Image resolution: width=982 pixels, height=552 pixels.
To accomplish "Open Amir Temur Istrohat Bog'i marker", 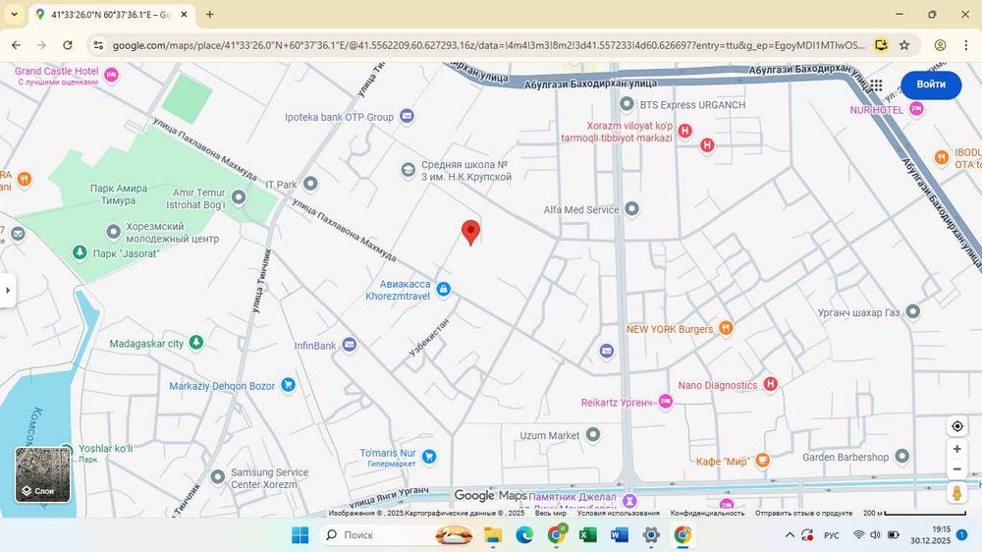I will (239, 197).
